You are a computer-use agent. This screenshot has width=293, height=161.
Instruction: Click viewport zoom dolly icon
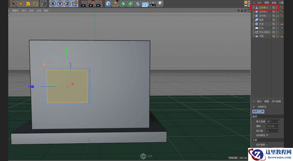(242, 11)
